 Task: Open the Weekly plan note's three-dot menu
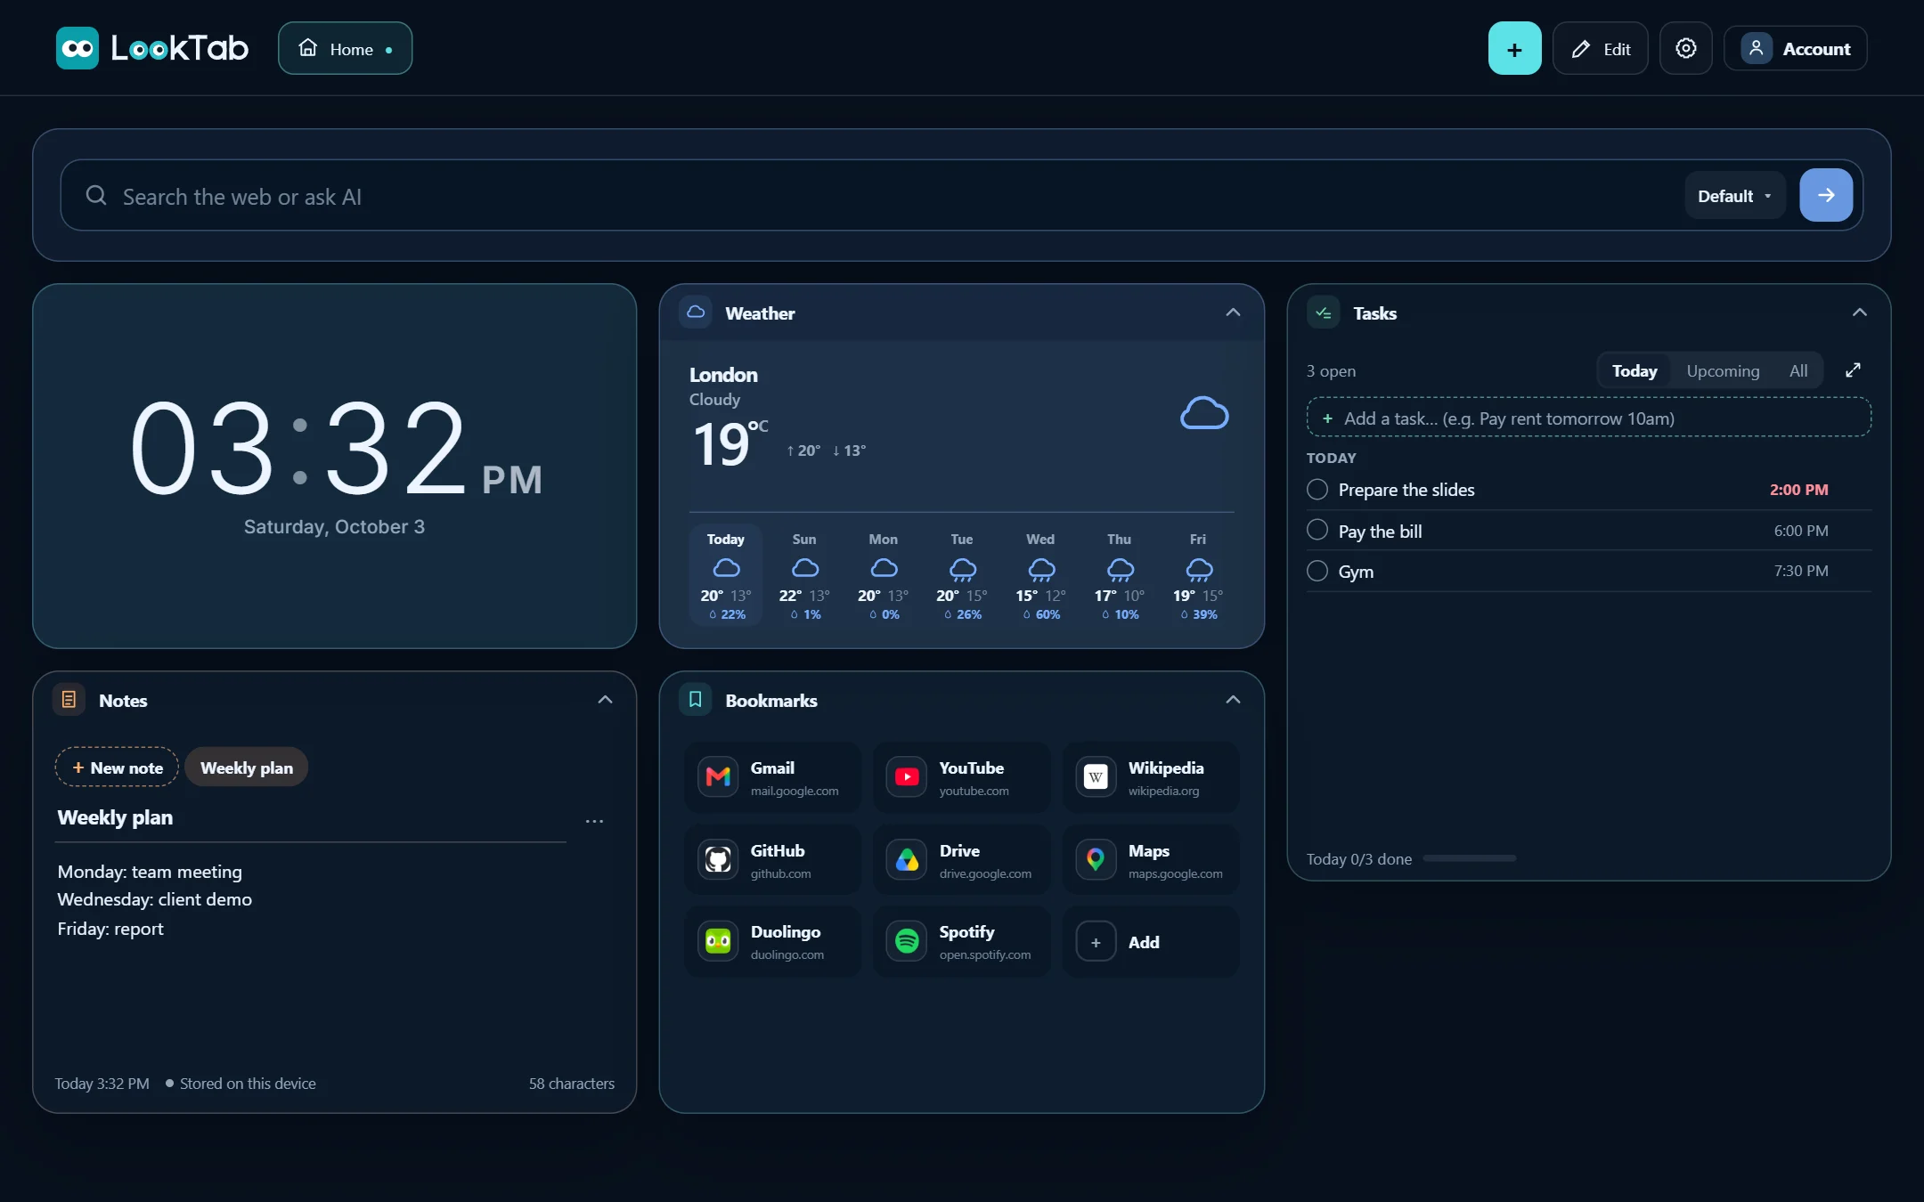tap(594, 821)
